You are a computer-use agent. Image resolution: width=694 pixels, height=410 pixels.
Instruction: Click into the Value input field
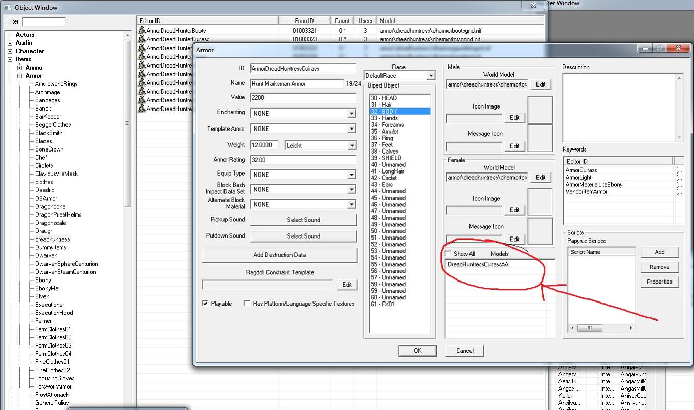point(303,97)
